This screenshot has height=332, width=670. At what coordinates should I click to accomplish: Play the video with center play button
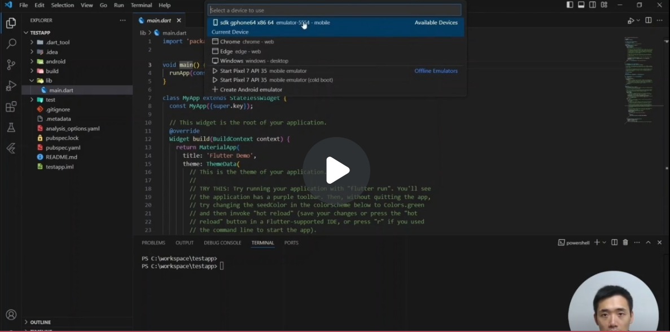click(336, 170)
